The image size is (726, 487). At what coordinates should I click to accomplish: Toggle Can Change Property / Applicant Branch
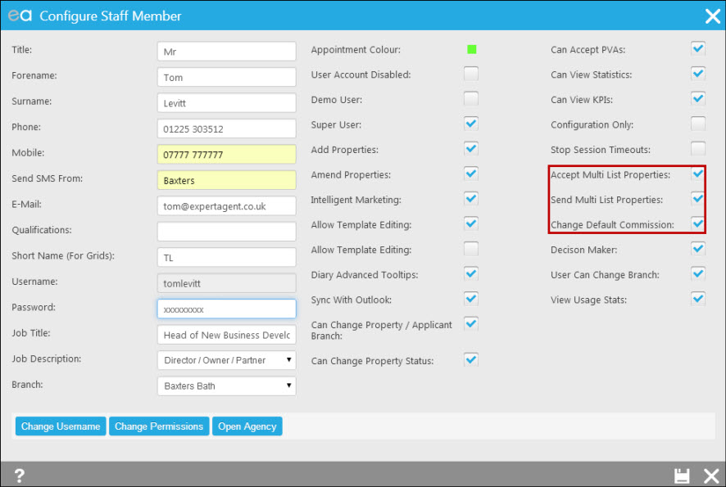coord(471,324)
